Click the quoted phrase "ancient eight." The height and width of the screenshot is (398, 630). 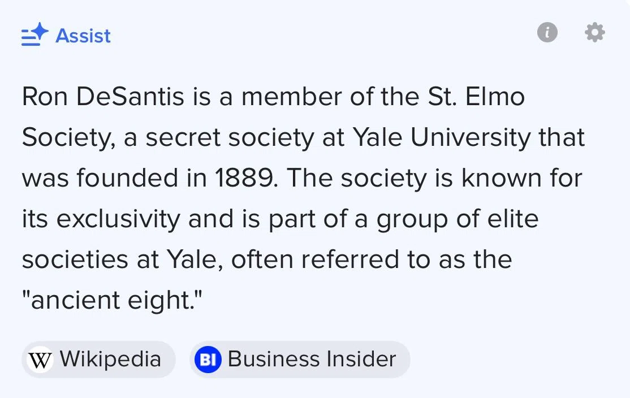pyautogui.click(x=112, y=300)
